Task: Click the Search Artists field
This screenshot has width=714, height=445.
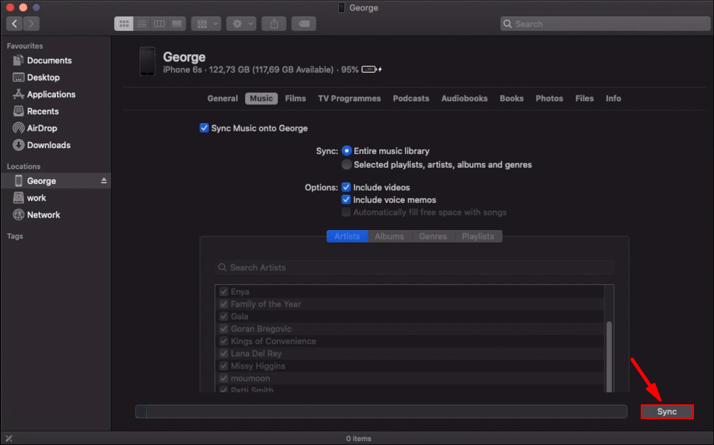Action: coord(415,268)
